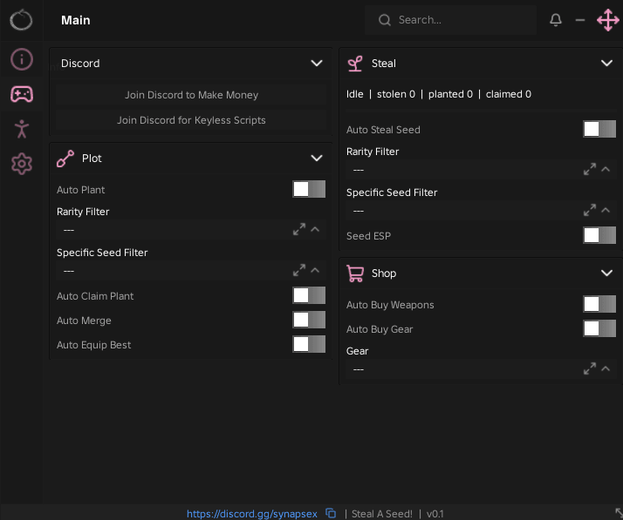Screen dimensions: 623x520
Task: Open the player figure sidebar tab
Action: point(22,129)
